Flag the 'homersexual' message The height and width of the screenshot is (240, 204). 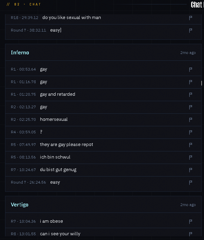(x=190, y=120)
